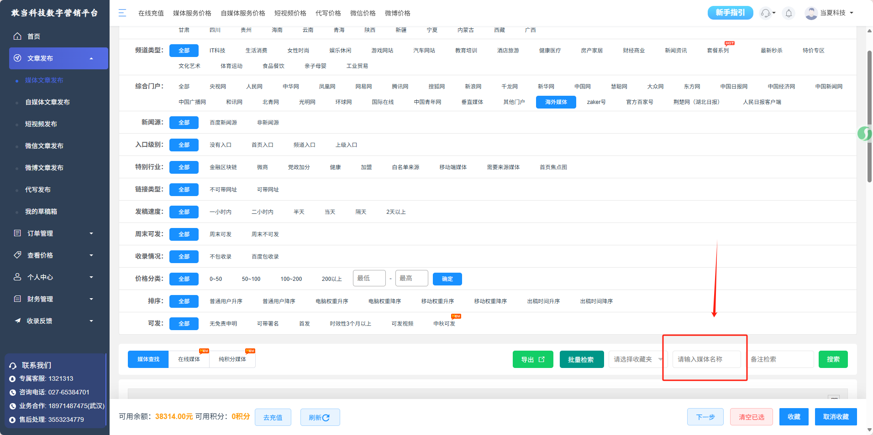Select 百度新闻源 filter option

(223, 123)
